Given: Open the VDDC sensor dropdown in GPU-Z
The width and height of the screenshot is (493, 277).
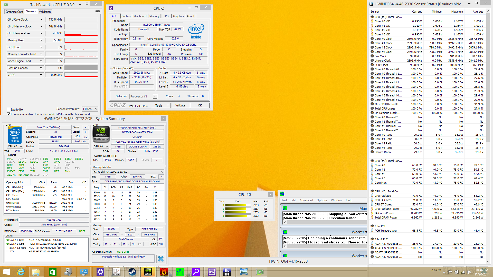Looking at the screenshot, I should click(41, 75).
